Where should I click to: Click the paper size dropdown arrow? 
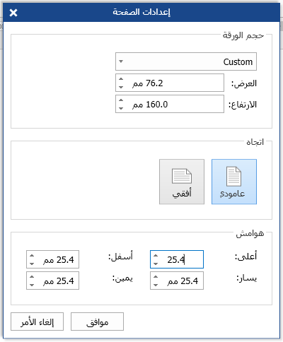(121, 61)
